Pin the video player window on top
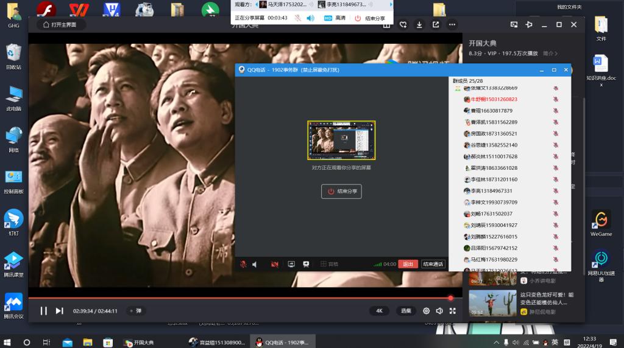624x348 pixels. 529,24
